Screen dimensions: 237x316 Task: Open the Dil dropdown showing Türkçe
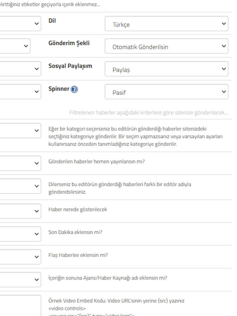[x=166, y=24]
